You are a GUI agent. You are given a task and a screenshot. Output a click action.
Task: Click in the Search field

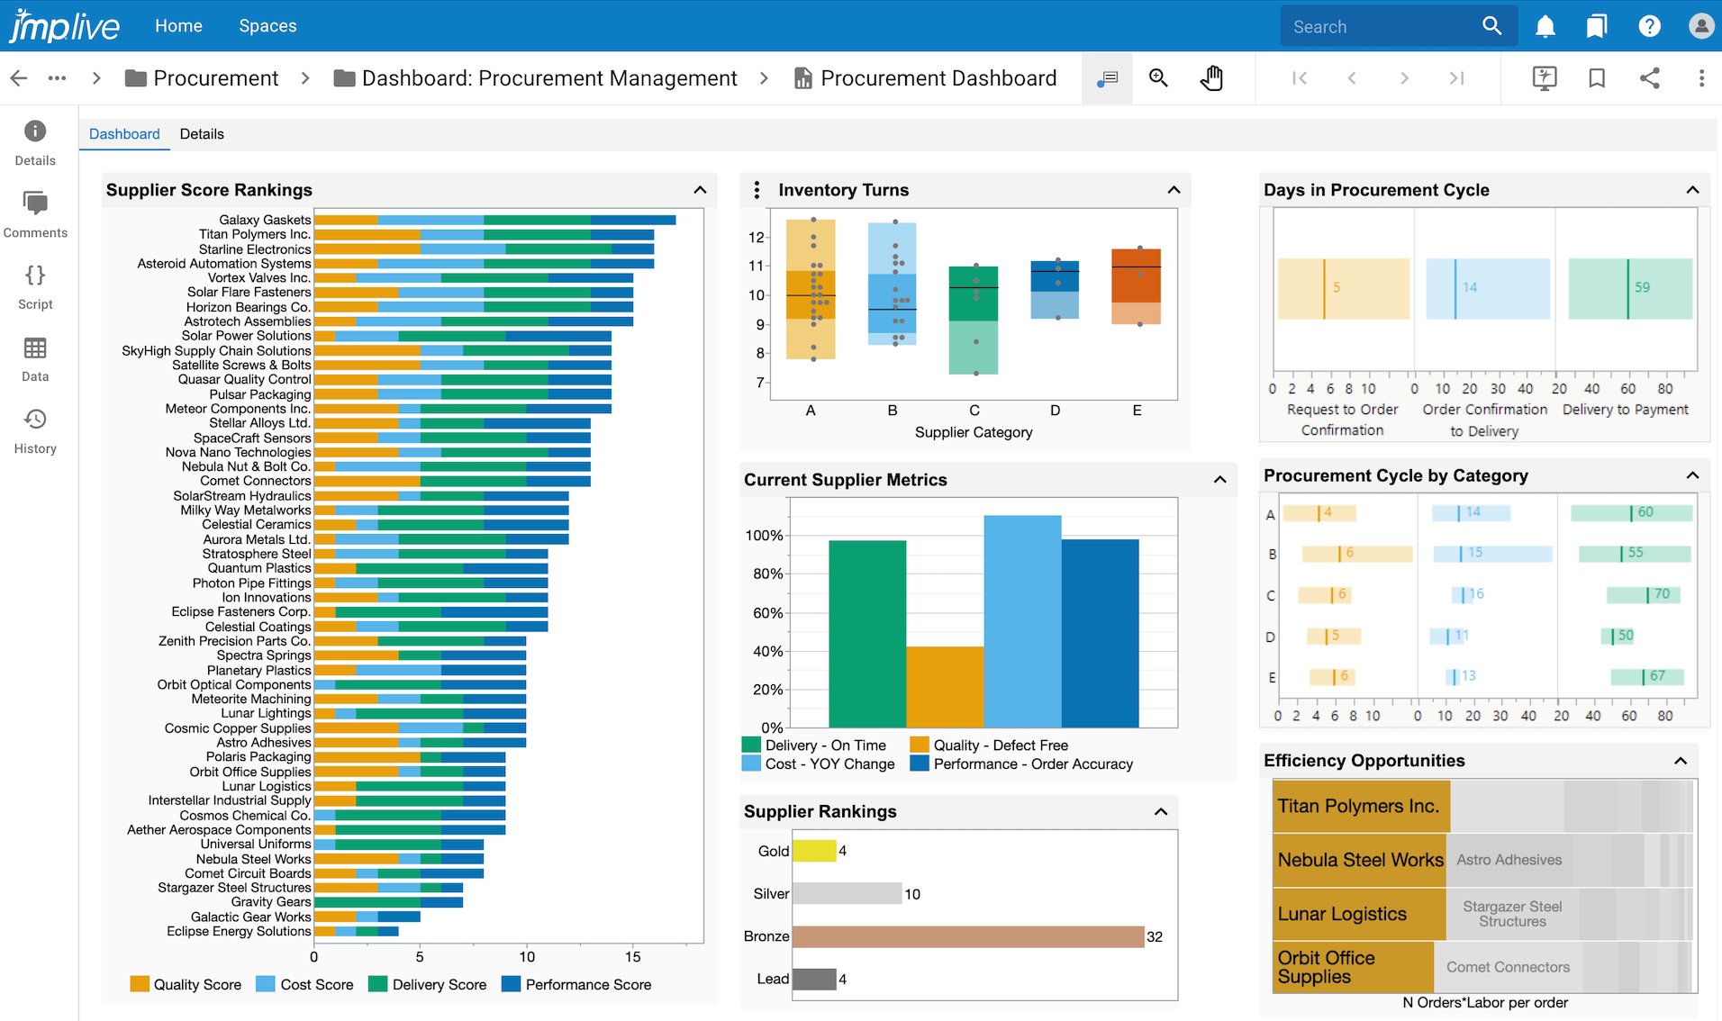click(1382, 27)
